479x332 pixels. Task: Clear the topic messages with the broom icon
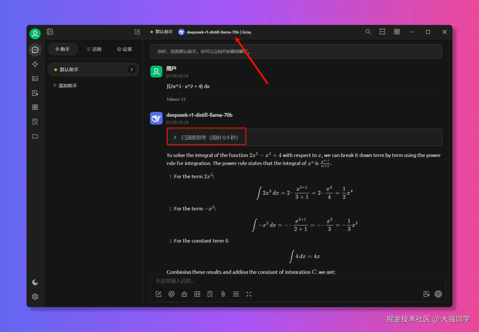click(x=184, y=294)
